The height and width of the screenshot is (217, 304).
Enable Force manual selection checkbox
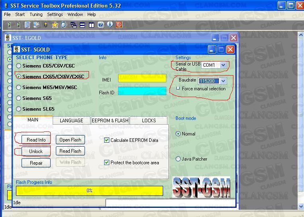point(178,88)
